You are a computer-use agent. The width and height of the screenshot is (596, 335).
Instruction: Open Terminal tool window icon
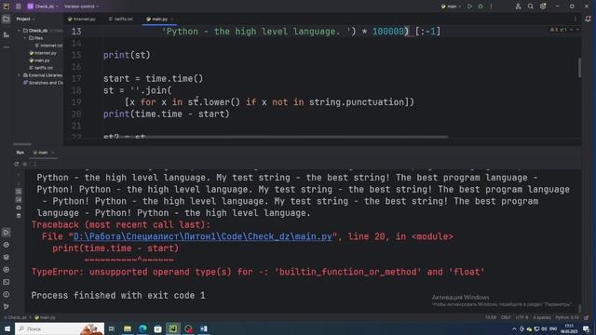[x=7, y=282]
